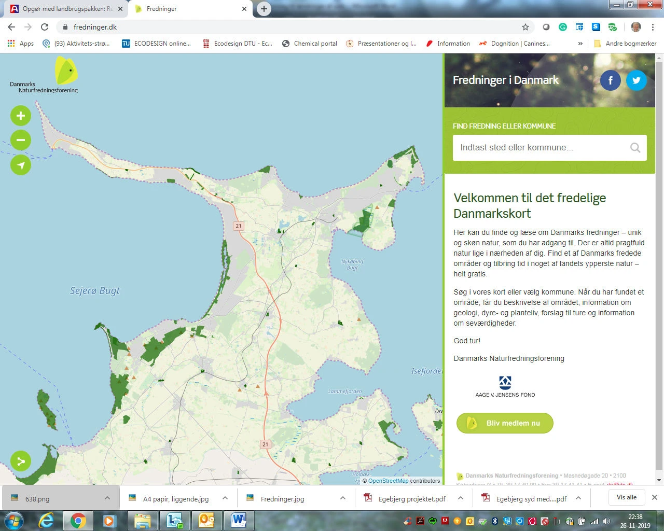The width and height of the screenshot is (664, 531).
Task: Open the Chemical portal bookmark
Action: [310, 44]
